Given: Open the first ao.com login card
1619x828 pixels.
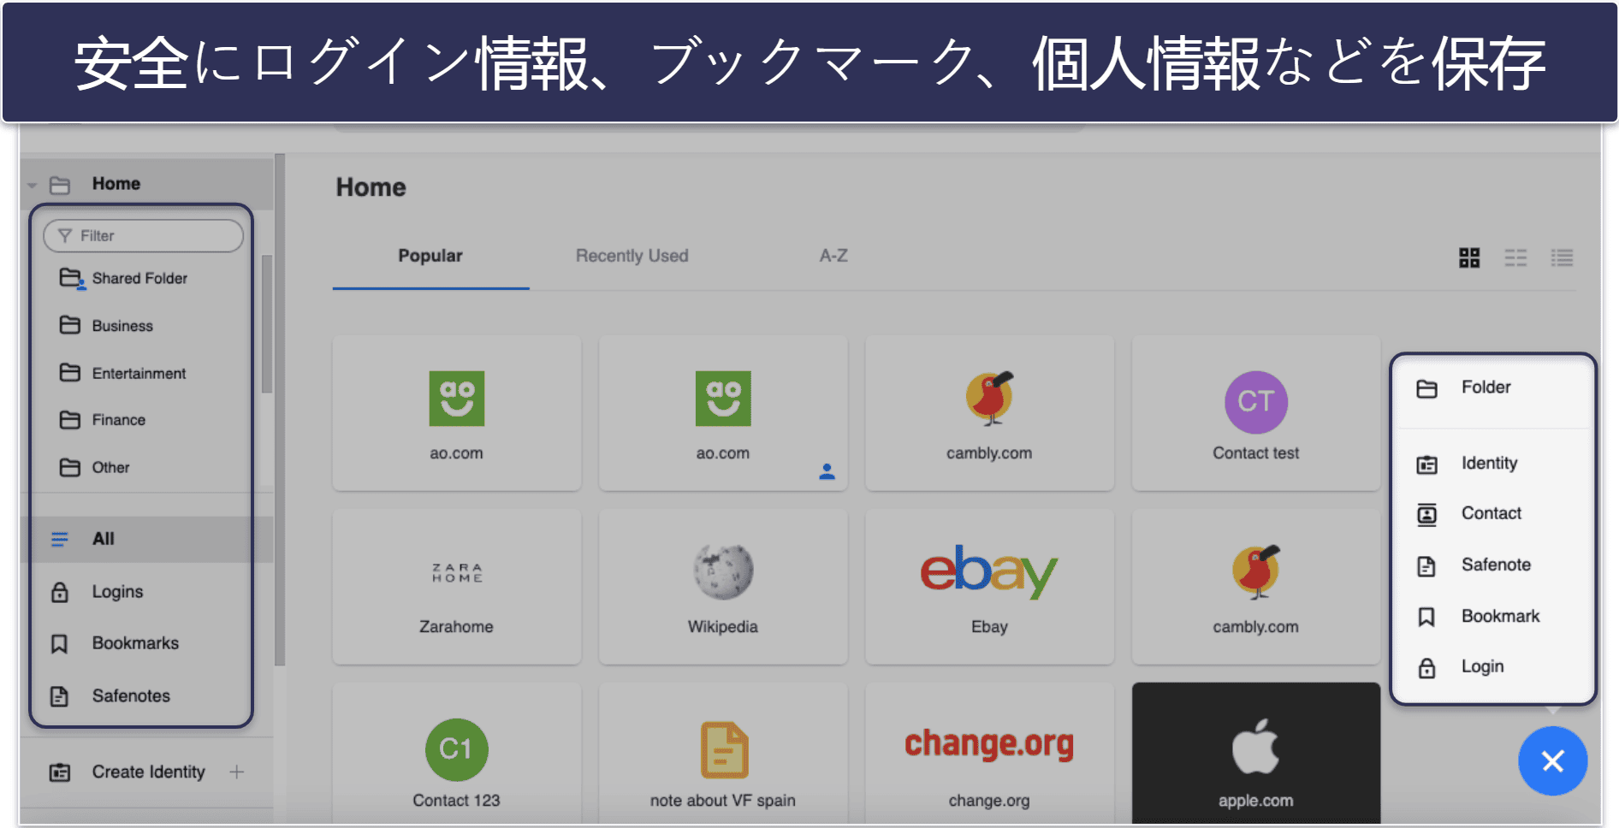Looking at the screenshot, I should pos(457,413).
